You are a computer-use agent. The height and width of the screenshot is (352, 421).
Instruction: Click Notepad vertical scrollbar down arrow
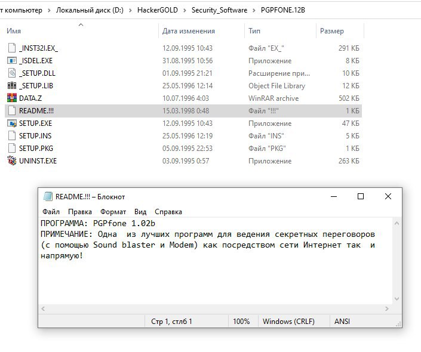point(397,299)
